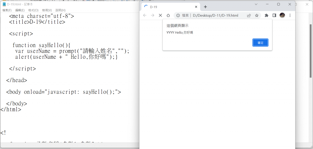The height and width of the screenshot is (149, 313).
Task: Close the D-19 browser tab
Action: pos(196,7)
